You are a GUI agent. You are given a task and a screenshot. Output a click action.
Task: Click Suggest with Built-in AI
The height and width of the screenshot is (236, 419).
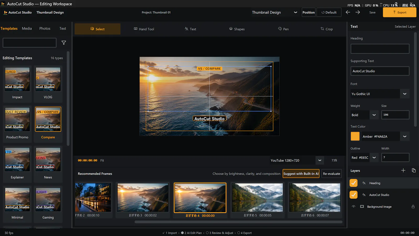[301, 174]
